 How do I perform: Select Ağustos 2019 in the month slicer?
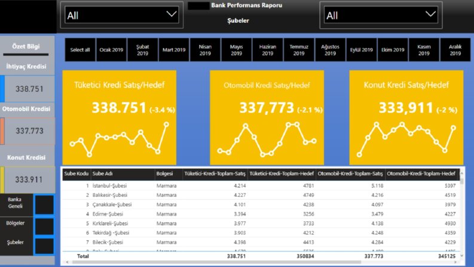tap(330, 50)
